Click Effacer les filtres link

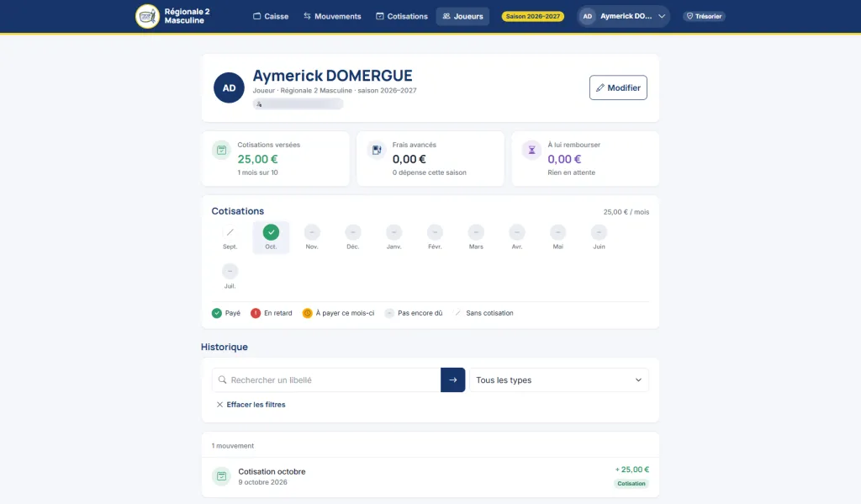coord(251,405)
